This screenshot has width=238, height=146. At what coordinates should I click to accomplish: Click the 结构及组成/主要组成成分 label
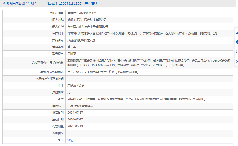[x=47, y=63]
